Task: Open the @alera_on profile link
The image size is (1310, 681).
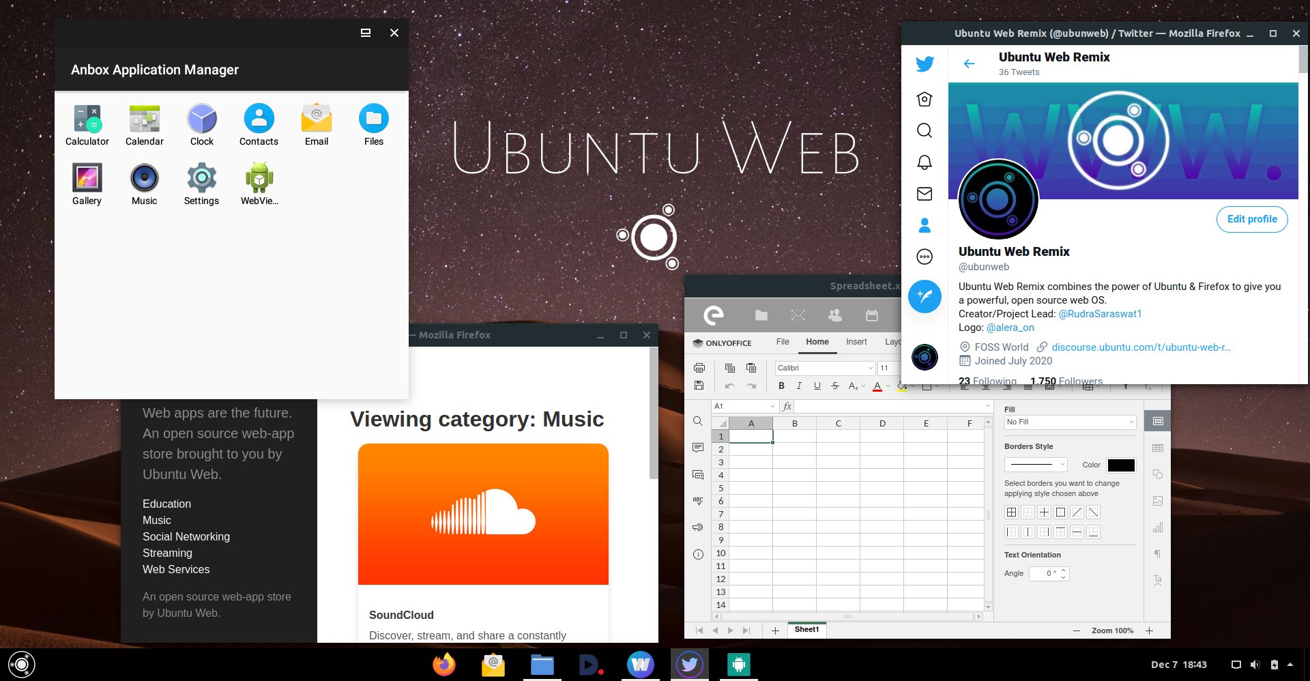Action: [1010, 328]
